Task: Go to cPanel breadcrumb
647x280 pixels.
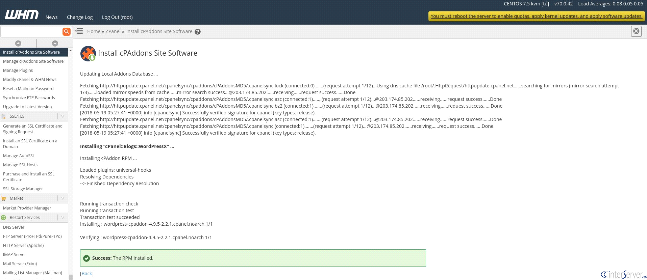Action: click(x=113, y=31)
